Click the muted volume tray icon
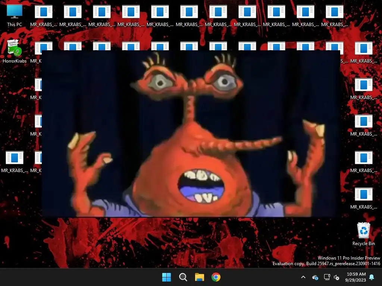 pyautogui.click(x=336, y=277)
